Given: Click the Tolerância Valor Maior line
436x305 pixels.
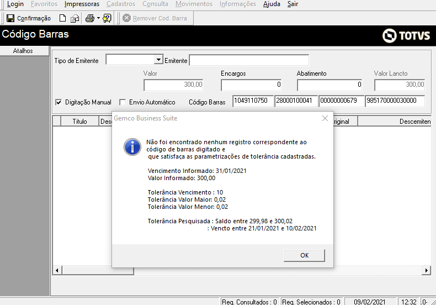Looking at the screenshot, I should (x=187, y=199).
